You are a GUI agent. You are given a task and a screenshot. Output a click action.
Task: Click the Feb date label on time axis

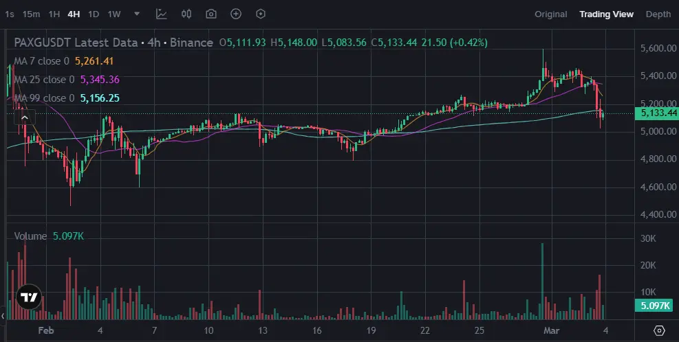pos(46,330)
